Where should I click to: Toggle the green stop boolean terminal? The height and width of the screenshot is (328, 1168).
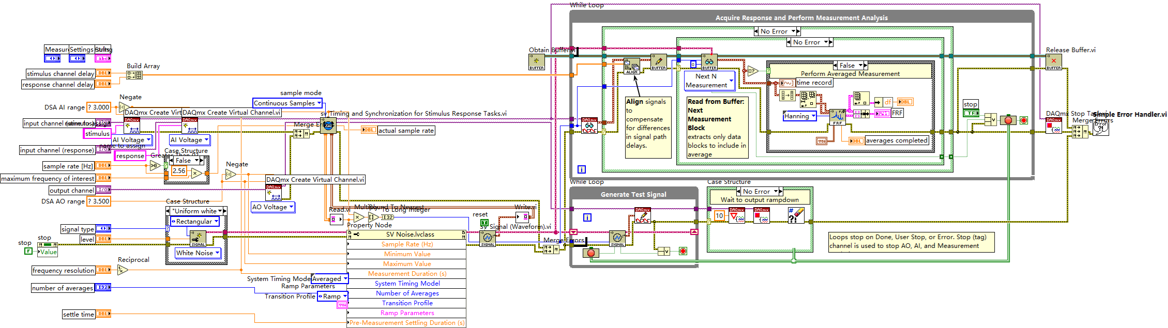tap(970, 113)
